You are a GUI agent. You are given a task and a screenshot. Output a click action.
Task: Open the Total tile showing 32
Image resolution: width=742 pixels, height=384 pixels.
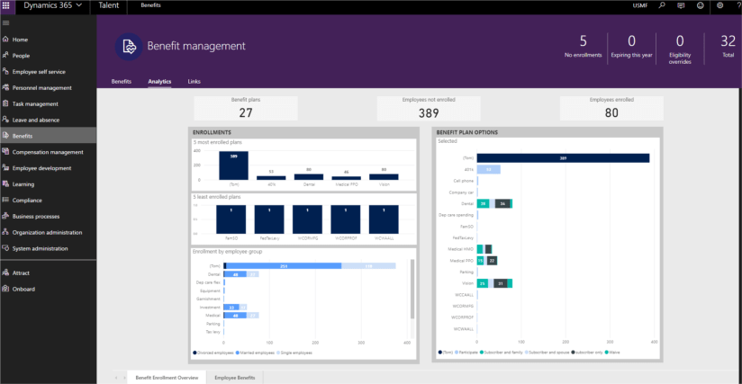pos(728,46)
